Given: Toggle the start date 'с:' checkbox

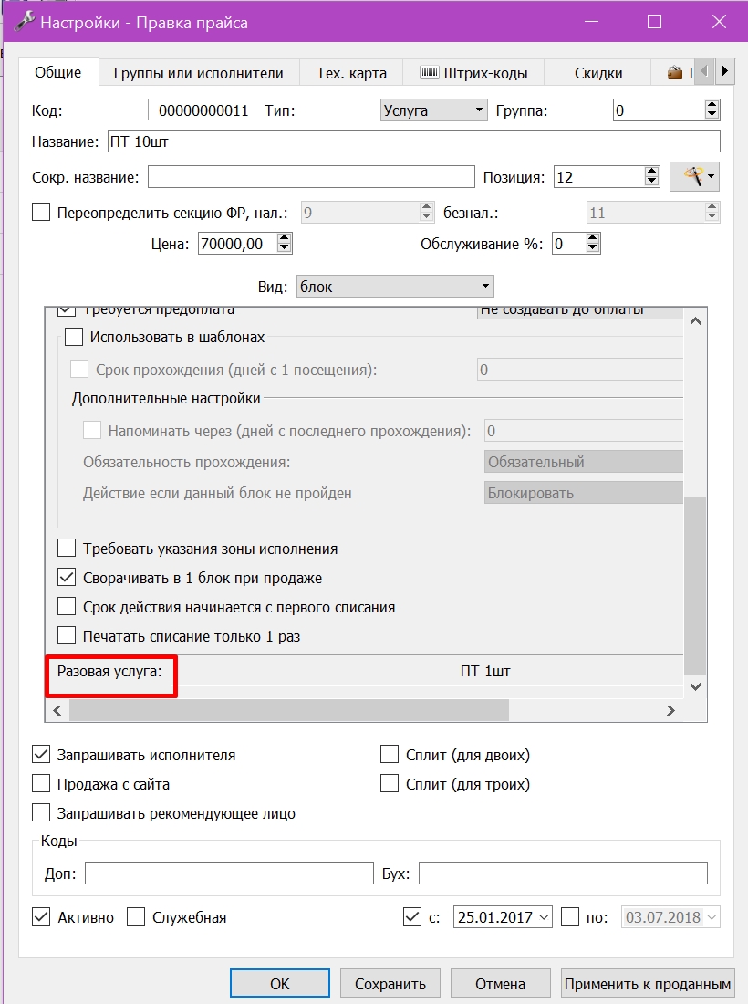Looking at the screenshot, I should coord(412,917).
